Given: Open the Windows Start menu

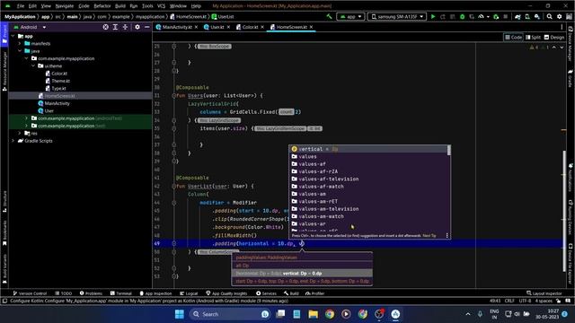Looking at the screenshot, I should (180, 314).
